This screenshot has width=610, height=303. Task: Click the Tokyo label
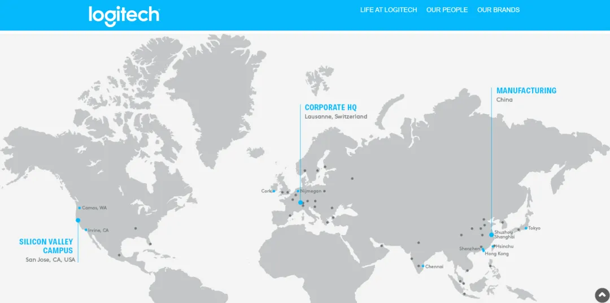coord(534,228)
